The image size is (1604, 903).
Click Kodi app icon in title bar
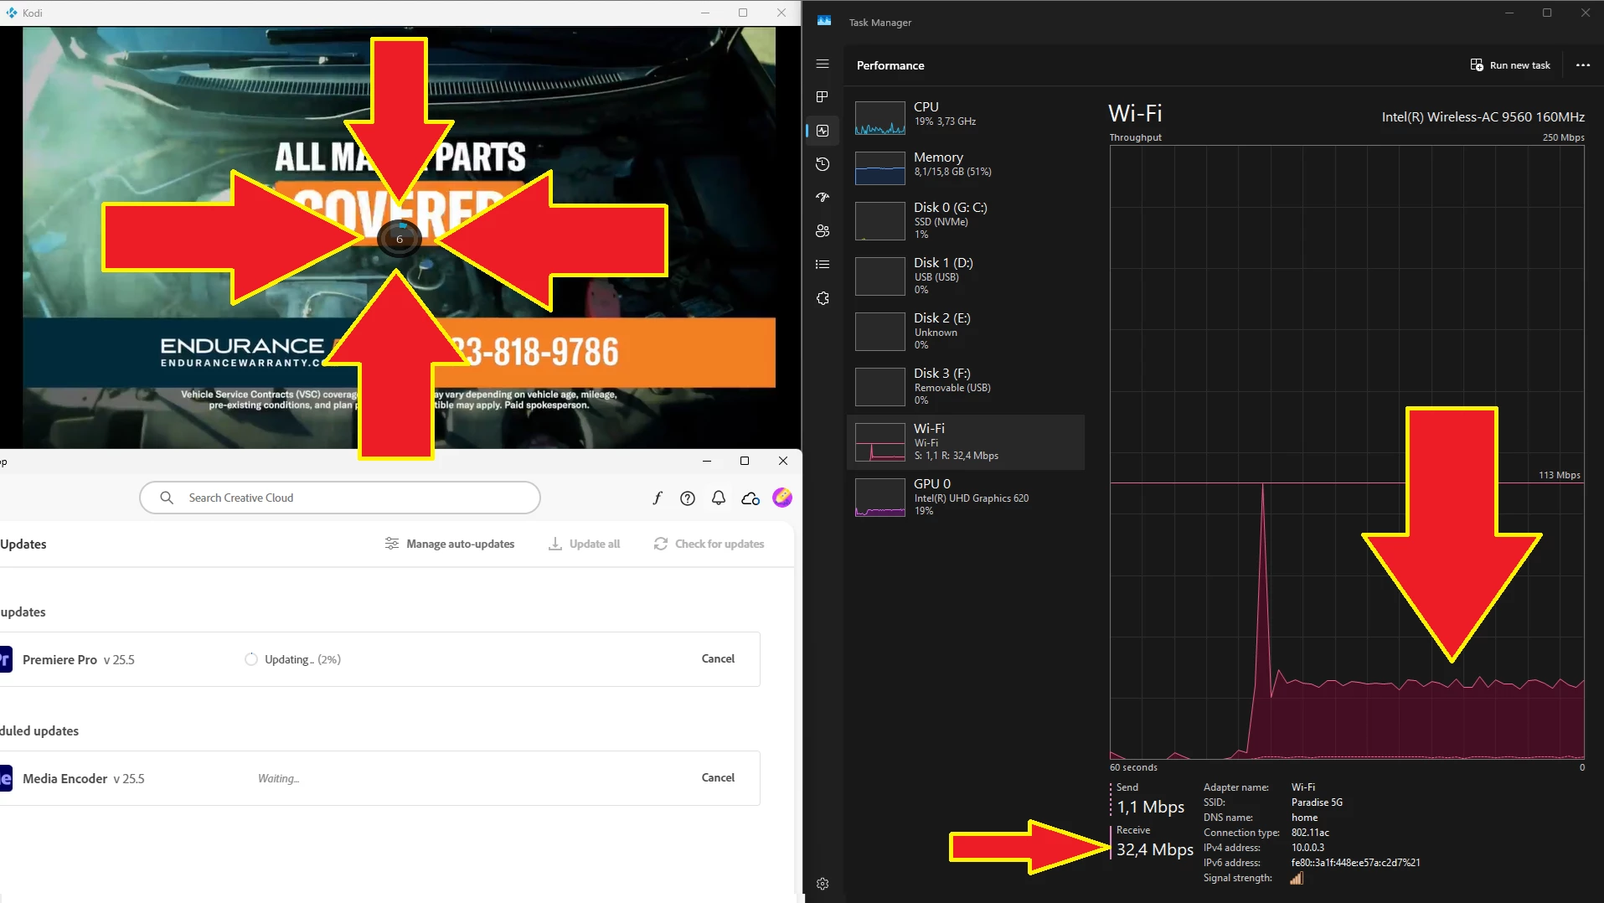[x=12, y=13]
